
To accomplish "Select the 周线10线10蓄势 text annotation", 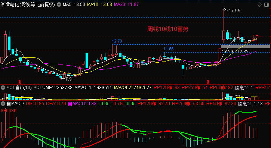I will coord(168,29).
